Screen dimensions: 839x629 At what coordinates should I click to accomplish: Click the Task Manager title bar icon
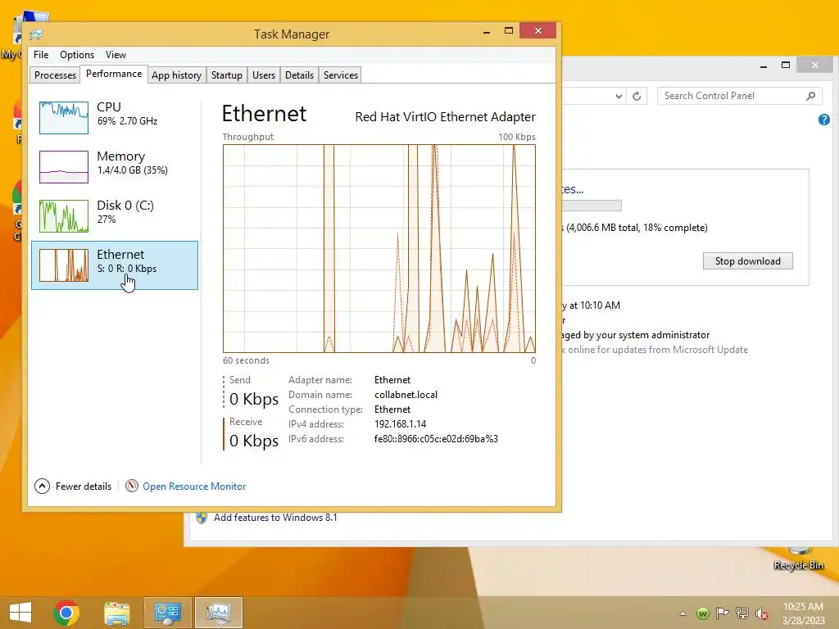click(36, 34)
